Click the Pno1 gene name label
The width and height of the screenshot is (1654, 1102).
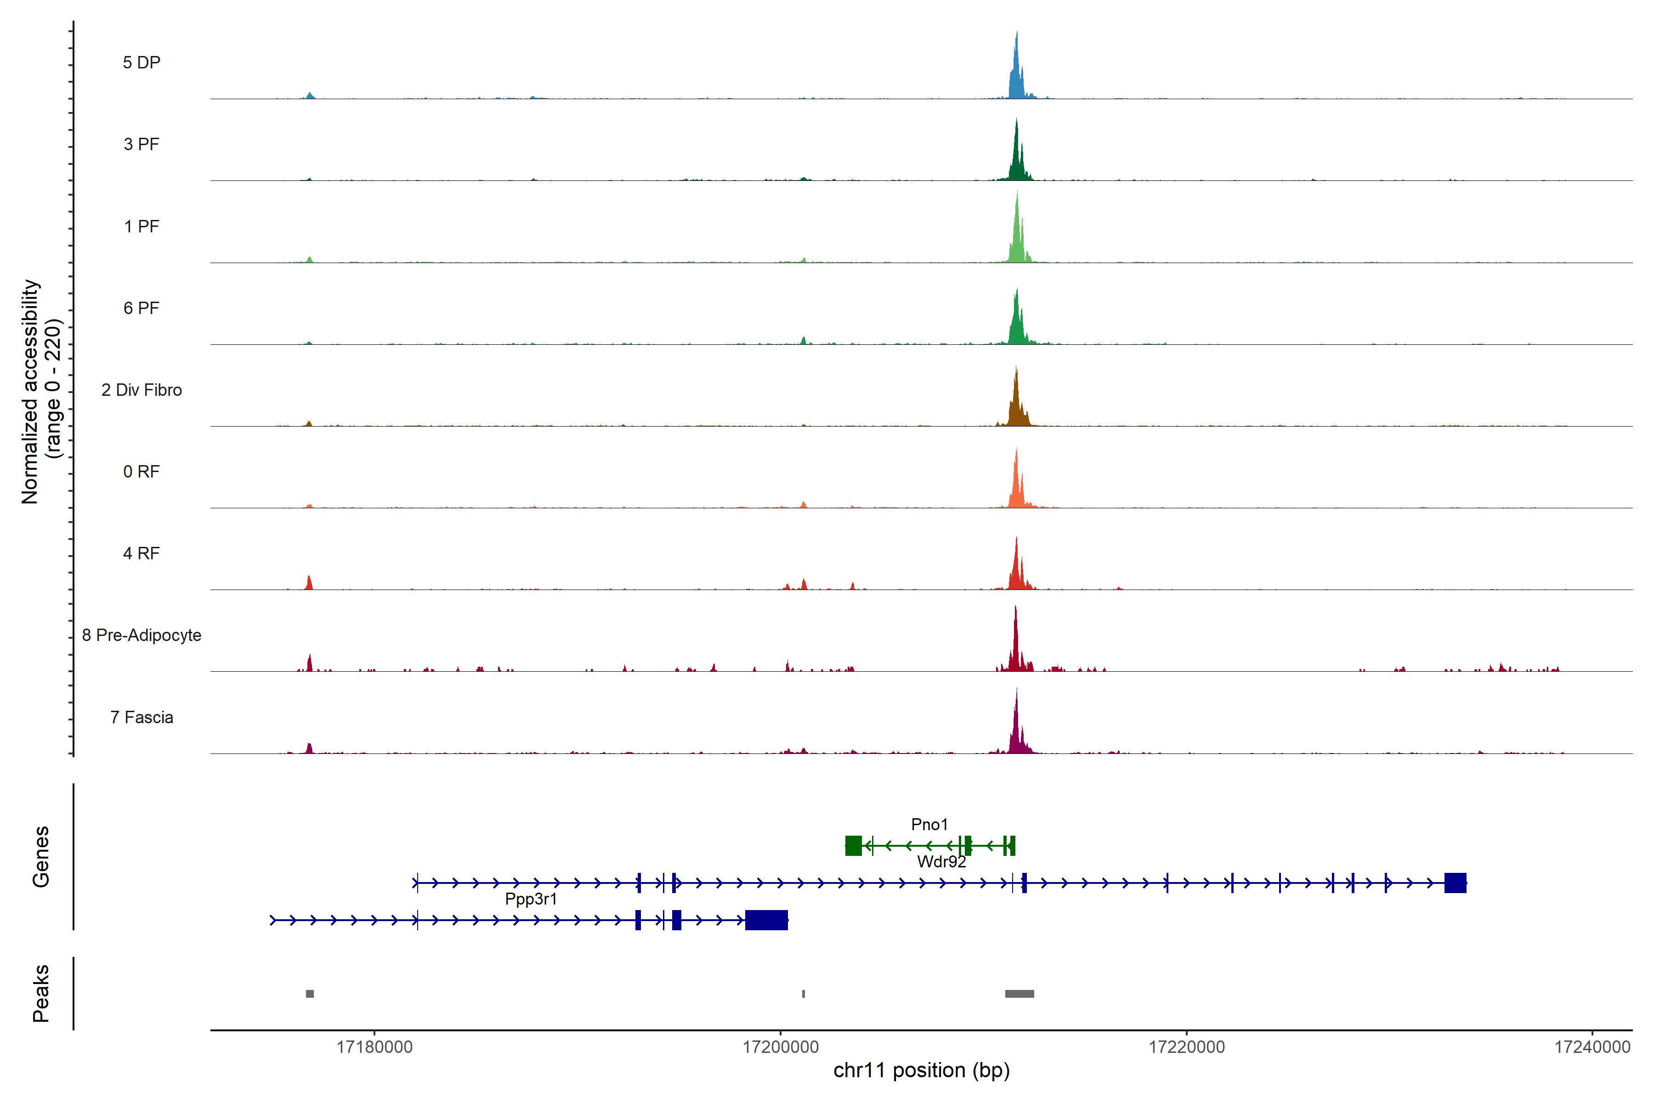929,824
